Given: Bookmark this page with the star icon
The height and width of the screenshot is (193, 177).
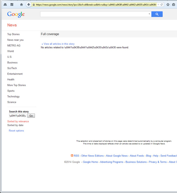Looking at the screenshot, I should point(168,5).
